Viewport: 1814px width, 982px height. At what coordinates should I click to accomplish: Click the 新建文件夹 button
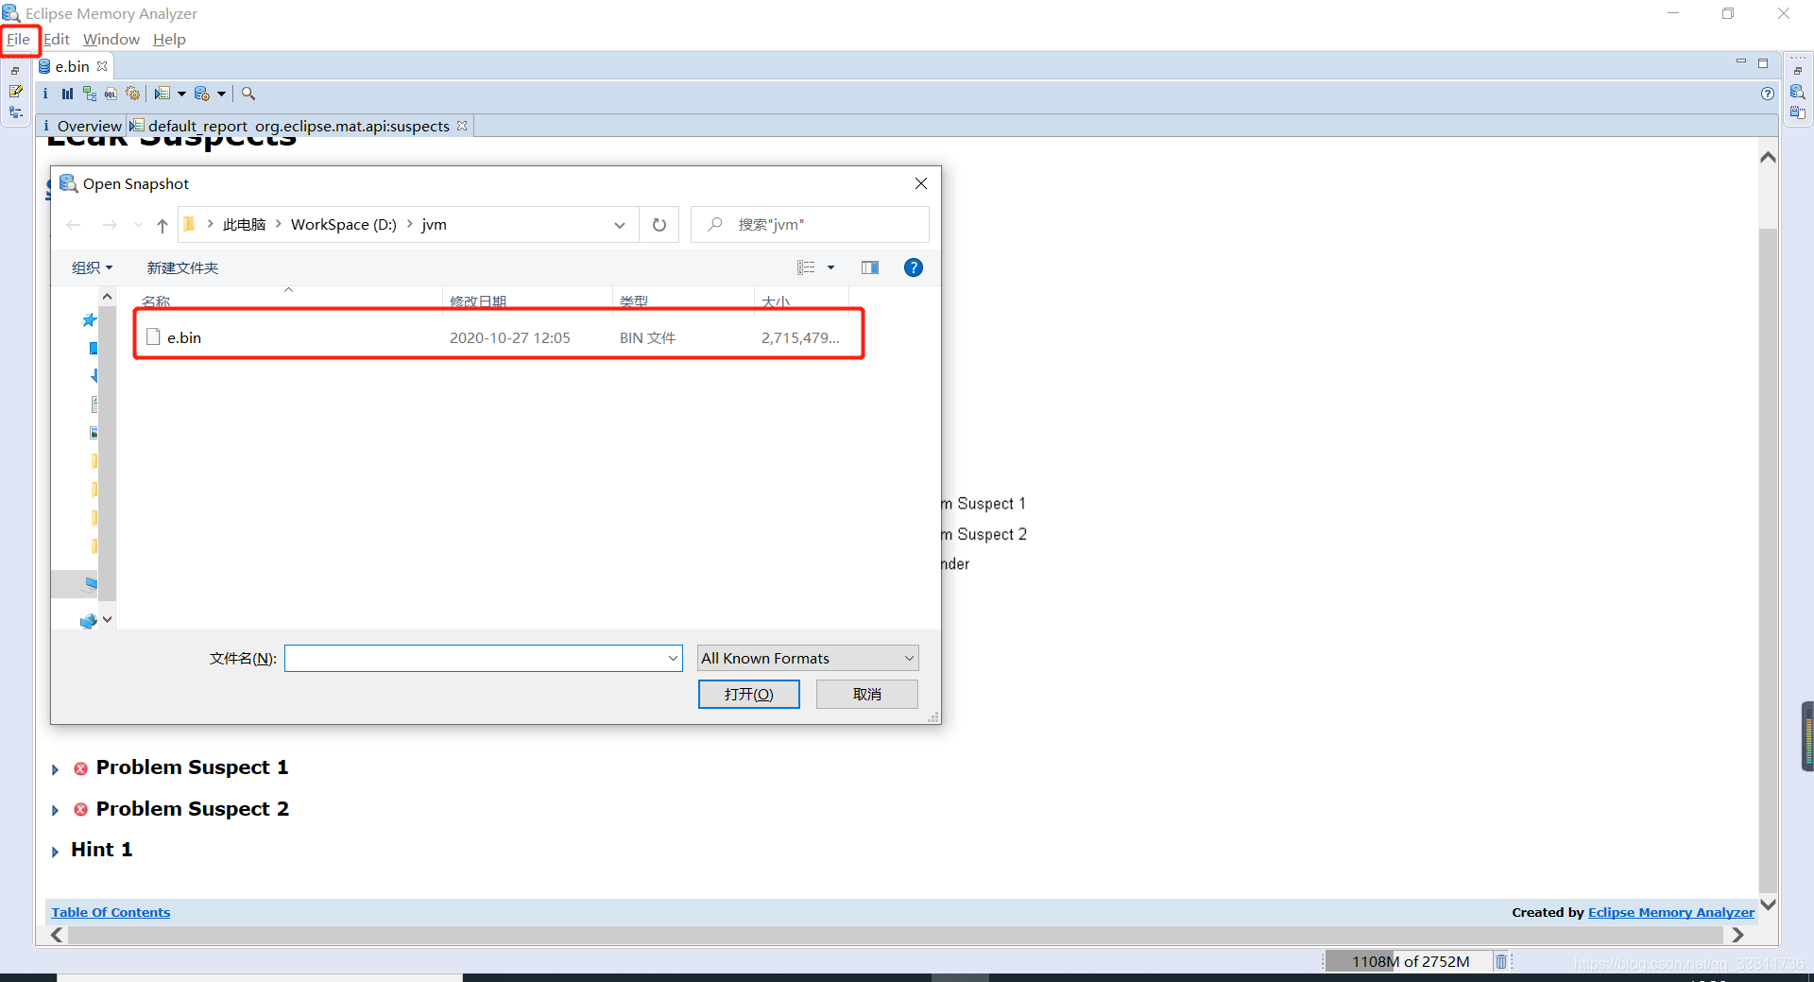pos(182,267)
